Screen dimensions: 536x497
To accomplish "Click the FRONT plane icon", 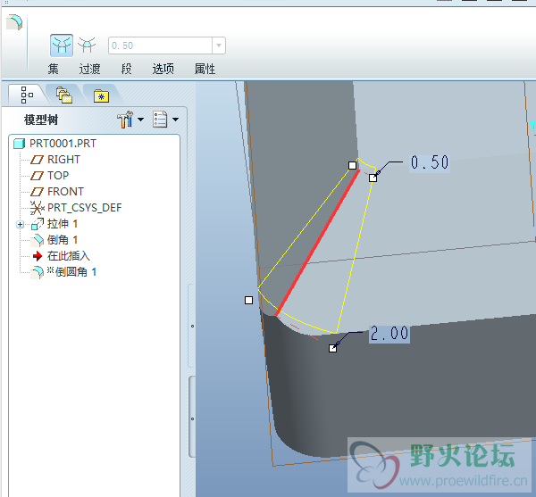I will (37, 192).
